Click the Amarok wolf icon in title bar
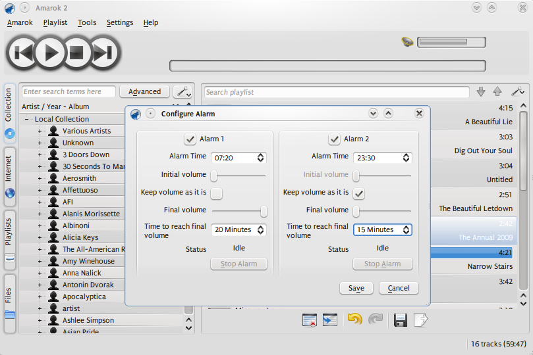 (x=9, y=8)
